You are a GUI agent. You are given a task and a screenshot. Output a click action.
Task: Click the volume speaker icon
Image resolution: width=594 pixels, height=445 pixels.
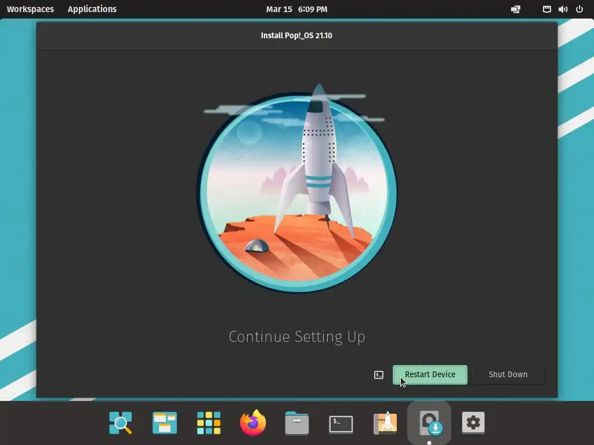point(563,9)
